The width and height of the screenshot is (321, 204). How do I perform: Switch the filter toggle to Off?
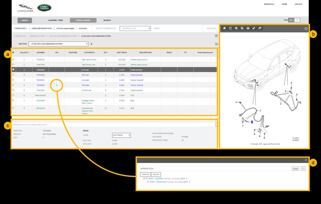click(x=297, y=20)
